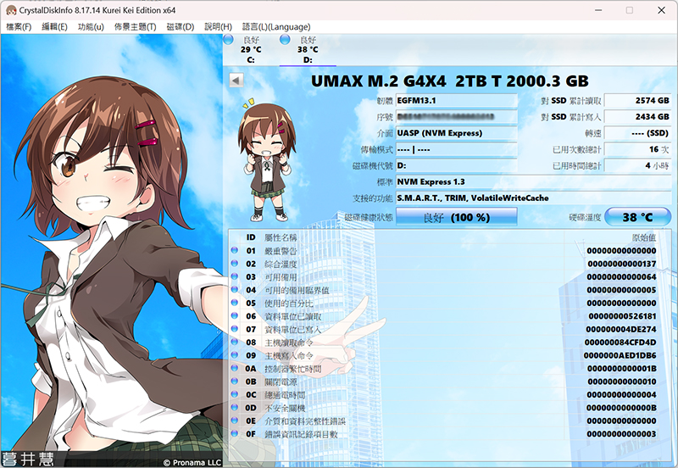This screenshot has width=678, height=468.
Task: Open the 功能(u) menu
Action: [91, 27]
